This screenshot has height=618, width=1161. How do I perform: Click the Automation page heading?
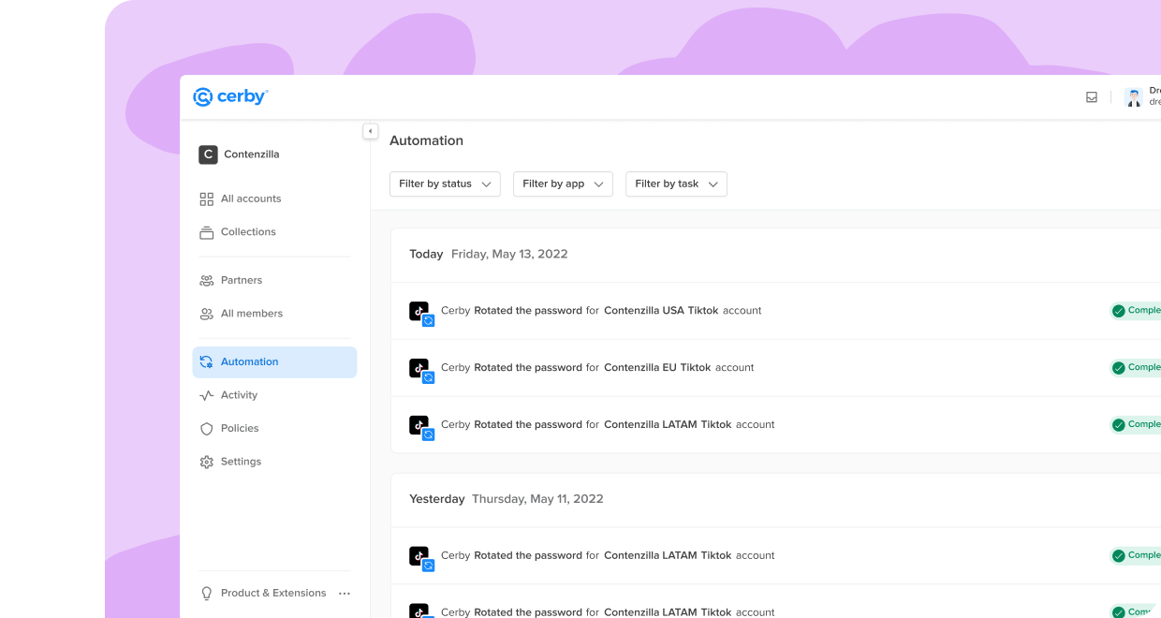pyautogui.click(x=426, y=140)
